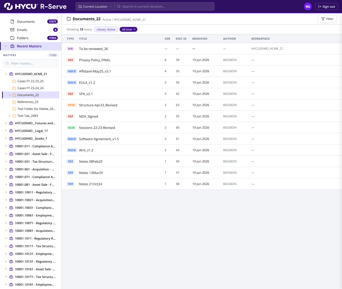Viewport: 342px width, 289px height.
Task: Open the Software Agreement_v1.5 document
Action: 99,139
